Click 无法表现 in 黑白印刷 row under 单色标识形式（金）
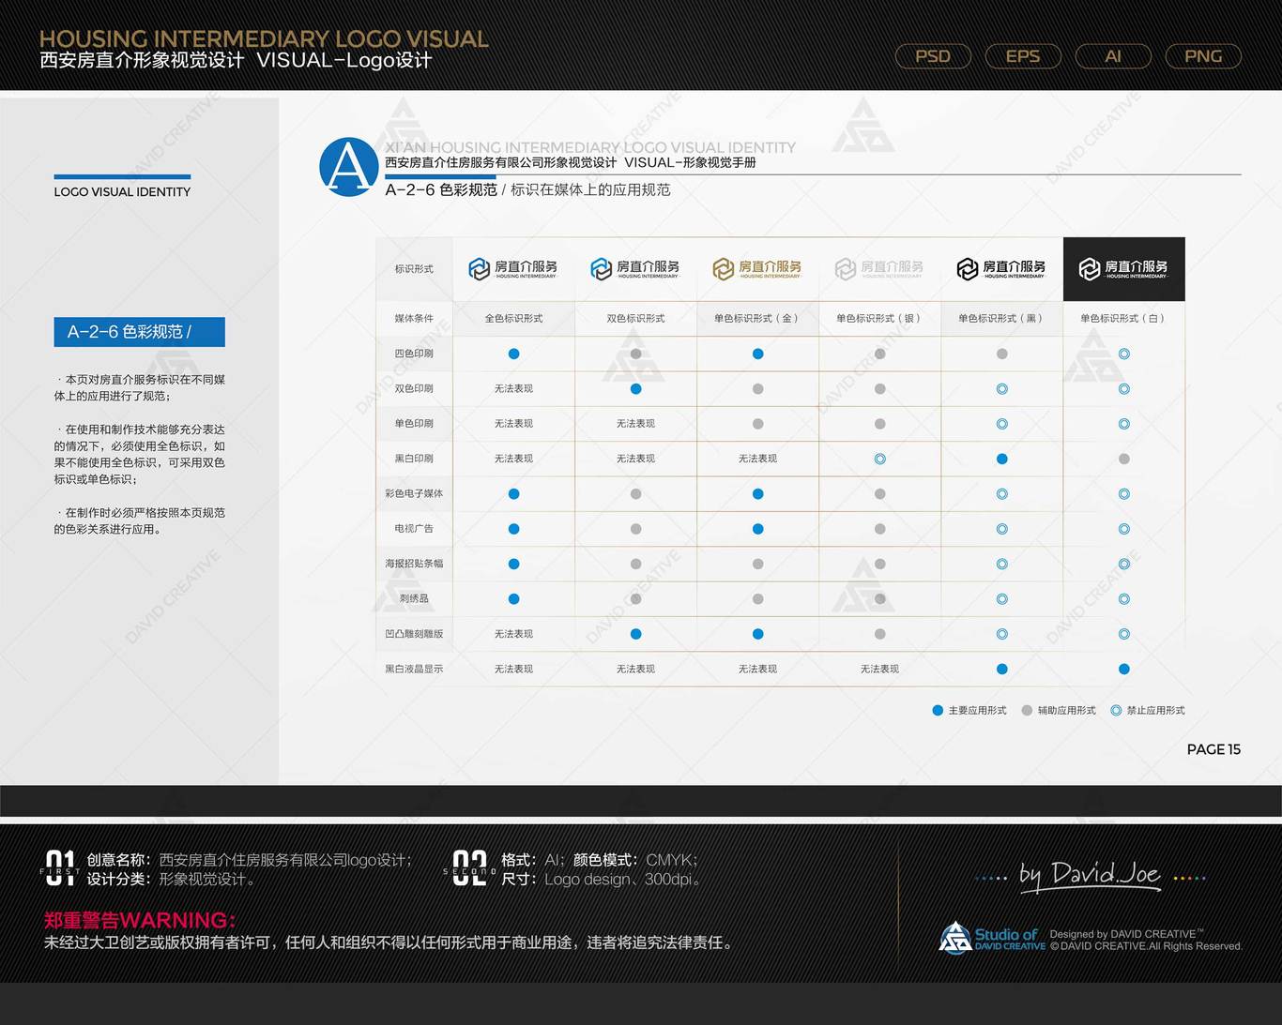Image resolution: width=1282 pixels, height=1025 pixels. click(x=757, y=459)
